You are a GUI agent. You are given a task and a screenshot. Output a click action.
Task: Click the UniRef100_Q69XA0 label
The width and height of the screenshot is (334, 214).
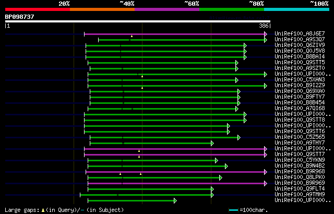click(300, 91)
